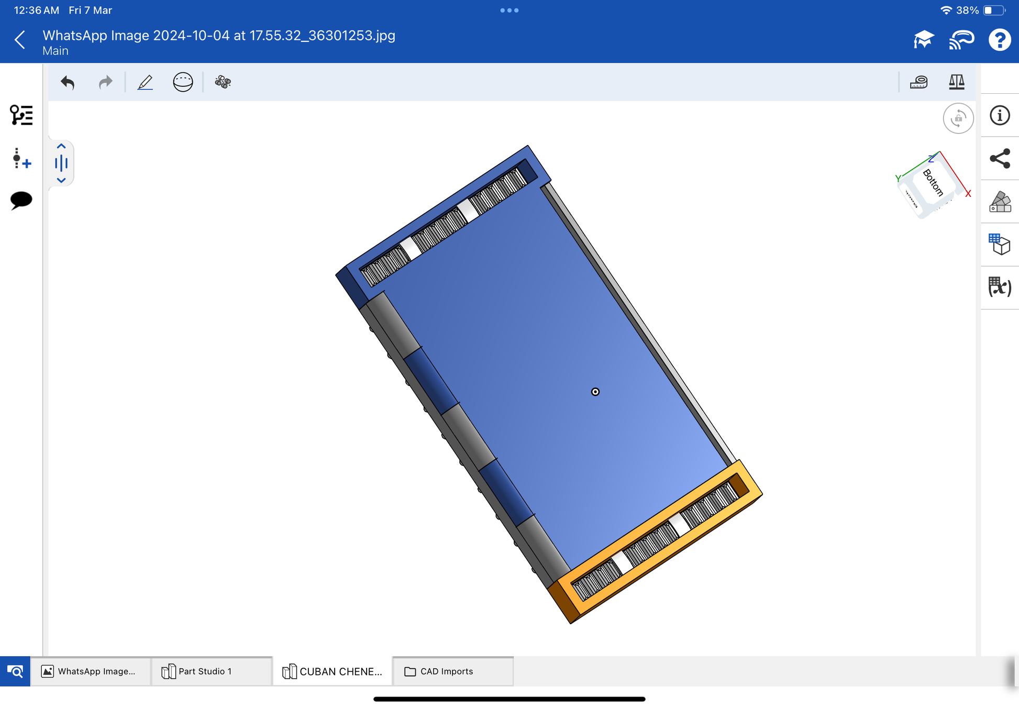The image size is (1019, 708).
Task: Select the sketch pencil tool
Action: point(145,82)
